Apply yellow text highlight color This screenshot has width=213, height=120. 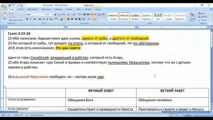tap(56, 19)
